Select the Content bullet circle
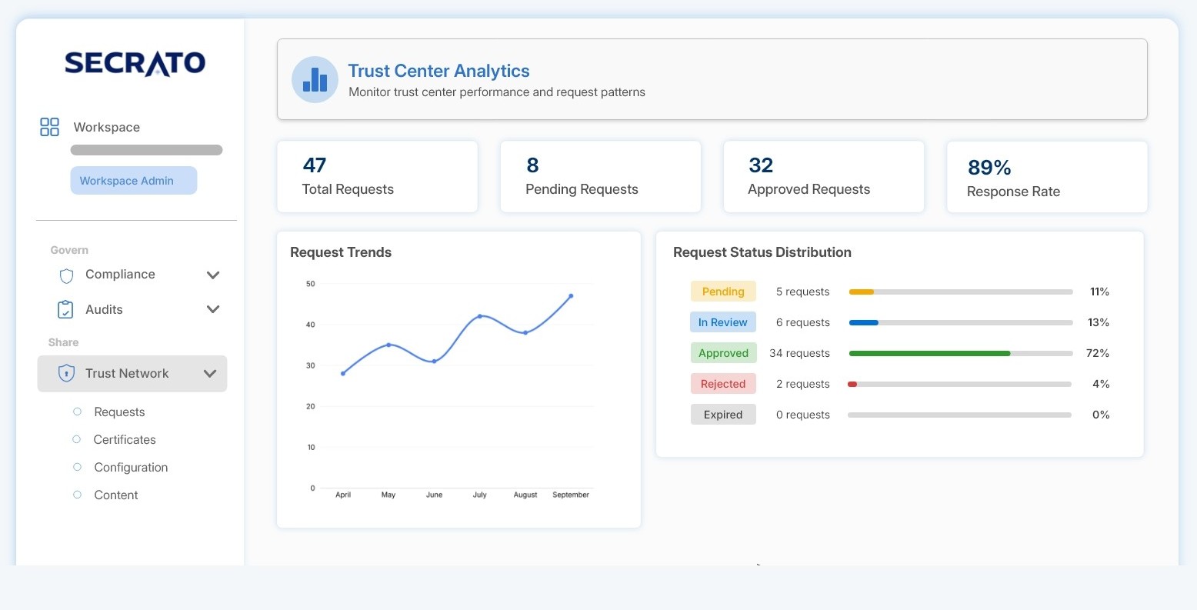Viewport: 1197px width, 610px height. (77, 495)
